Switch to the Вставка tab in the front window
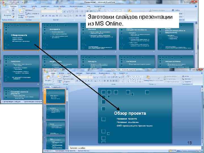The height and width of the screenshot is (153, 204). pos(61,73)
